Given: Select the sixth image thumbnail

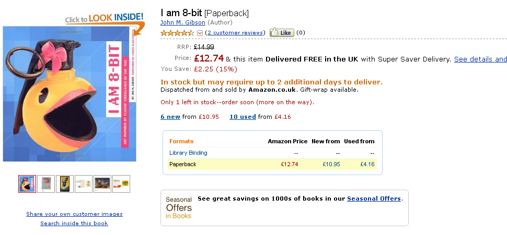Looking at the screenshot, I should pos(121,184).
